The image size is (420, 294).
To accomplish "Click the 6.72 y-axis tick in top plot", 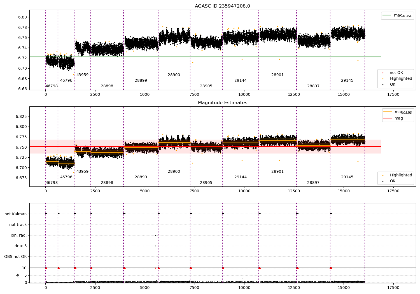I will tap(22, 58).
